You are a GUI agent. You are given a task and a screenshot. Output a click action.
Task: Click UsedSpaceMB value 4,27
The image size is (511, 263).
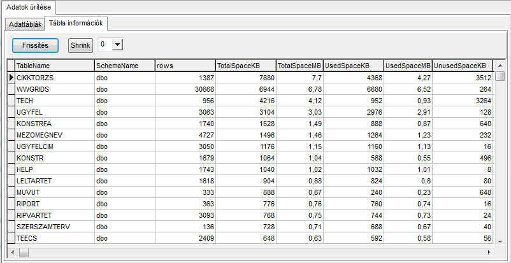click(x=408, y=78)
